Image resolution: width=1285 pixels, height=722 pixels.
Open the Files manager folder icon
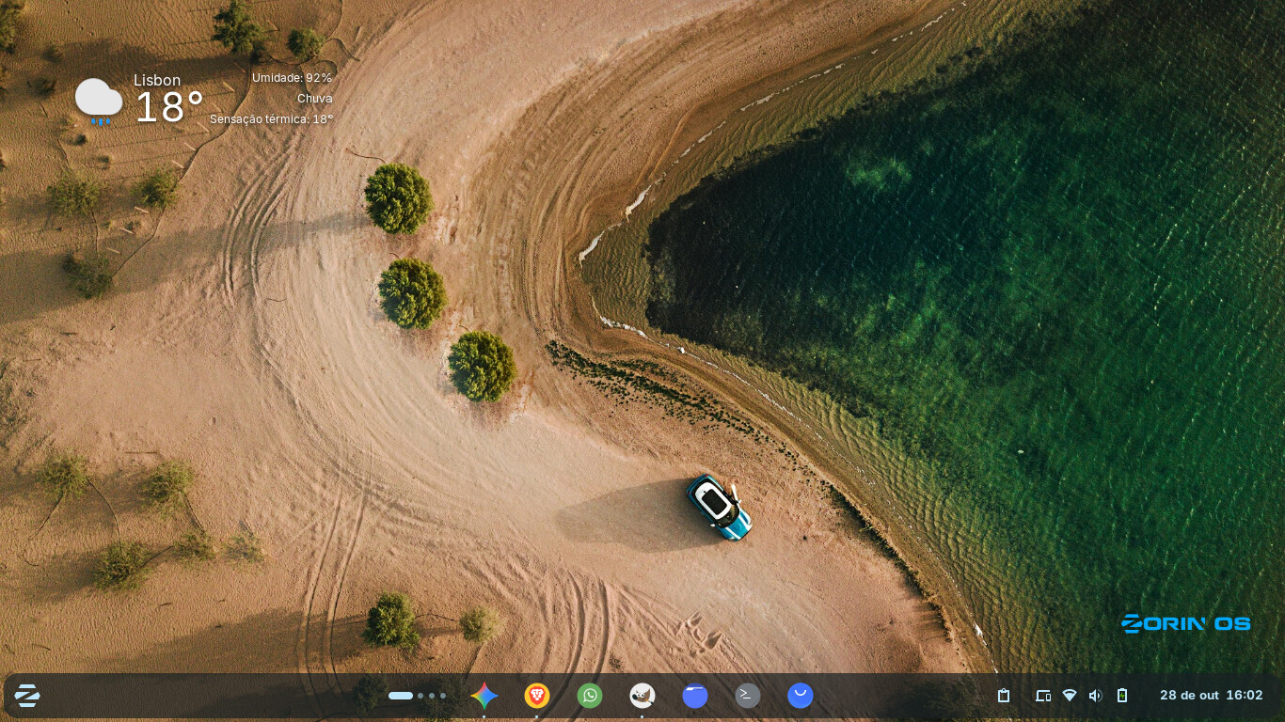pyautogui.click(x=695, y=696)
